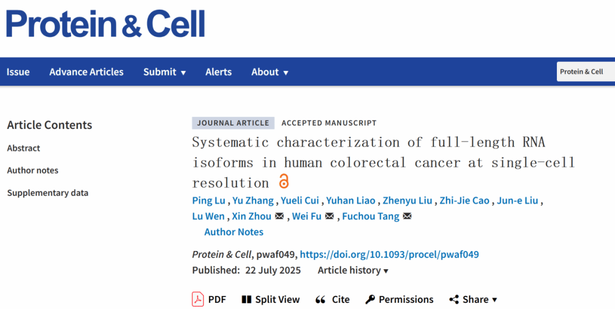Click the Split View icon

pos(247,299)
